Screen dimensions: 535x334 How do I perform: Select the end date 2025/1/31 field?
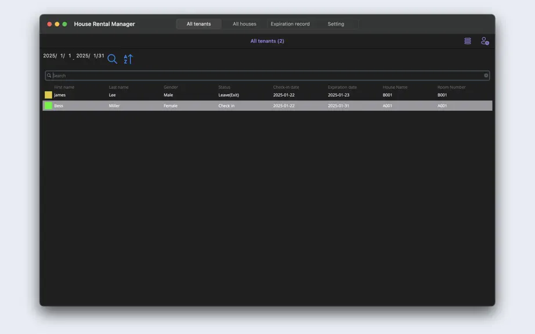(x=90, y=56)
